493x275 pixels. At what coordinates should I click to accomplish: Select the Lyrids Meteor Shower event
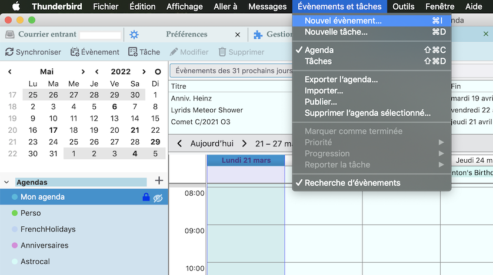click(x=207, y=110)
